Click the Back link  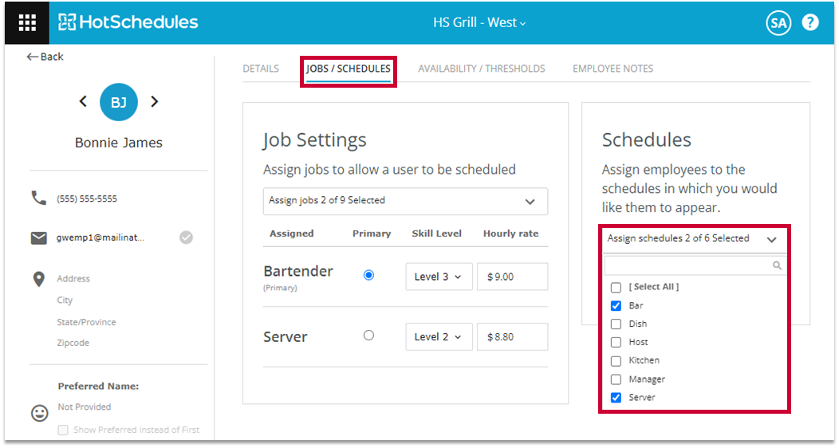(x=45, y=57)
